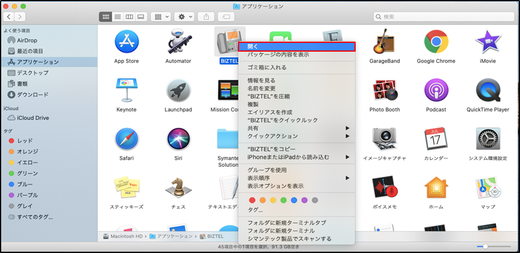The width and height of the screenshot is (520, 253).
Task: Choose シマンテック製品でスキャンする menu item
Action: pos(296,238)
